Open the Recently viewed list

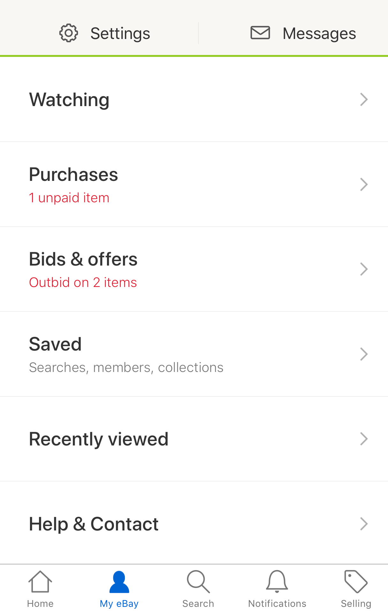pos(99,439)
